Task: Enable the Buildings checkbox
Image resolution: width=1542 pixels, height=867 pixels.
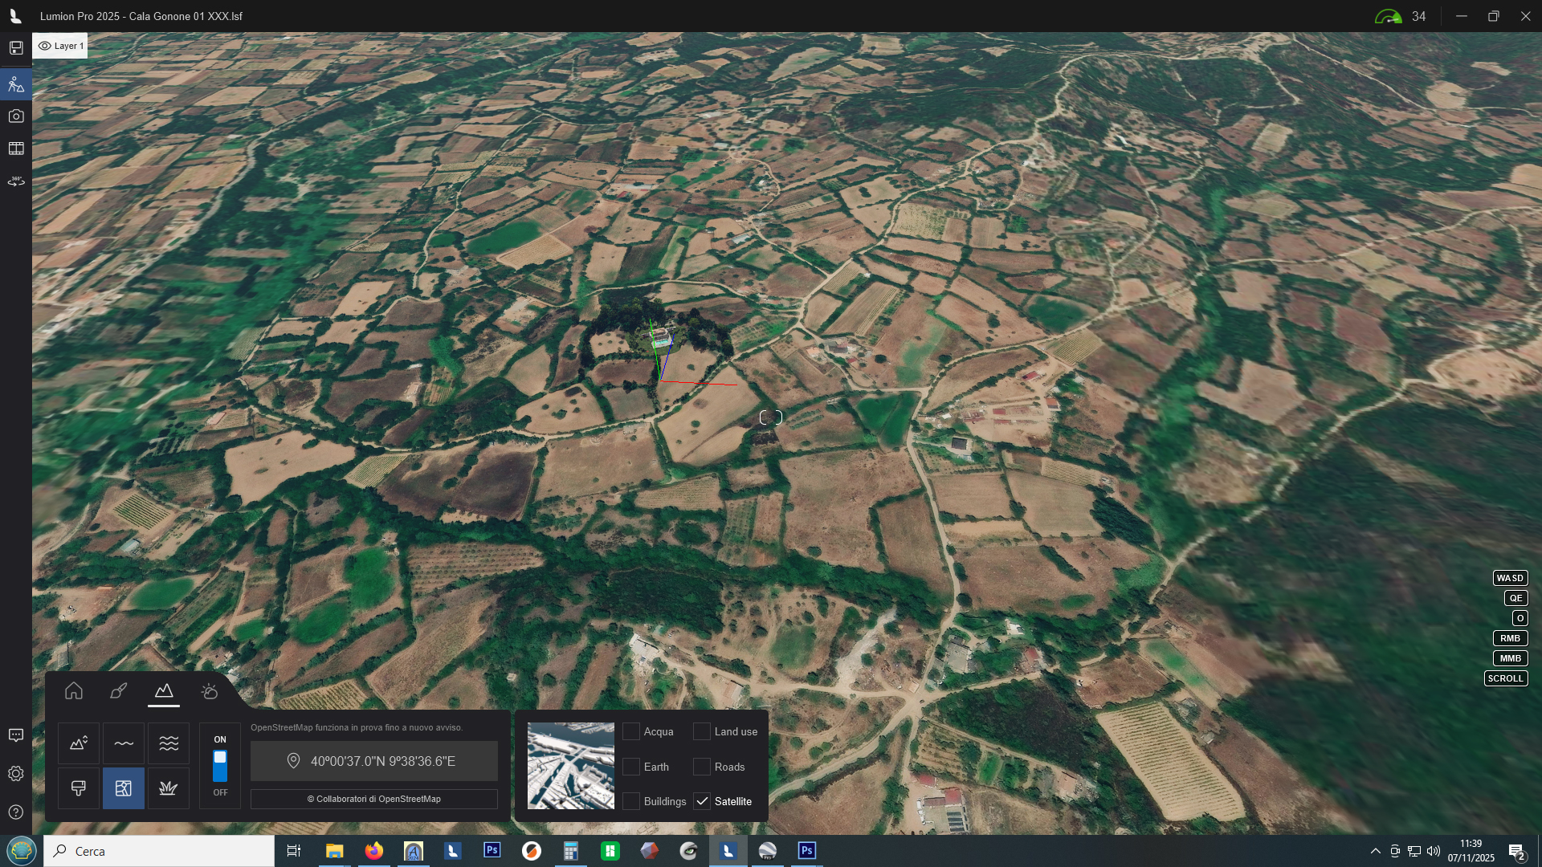Action: click(631, 801)
